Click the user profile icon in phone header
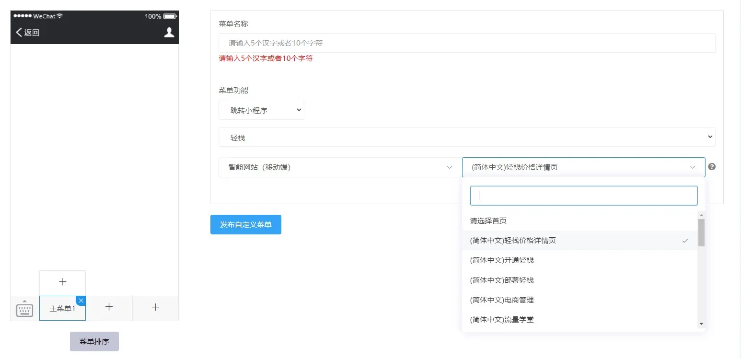Viewport: 741px width, 359px height. tap(169, 33)
